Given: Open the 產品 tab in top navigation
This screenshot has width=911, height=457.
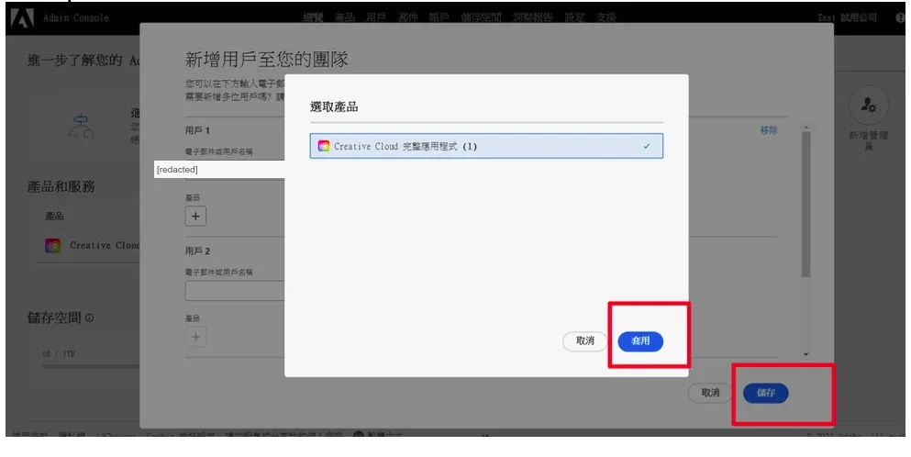Looking at the screenshot, I should tap(345, 17).
